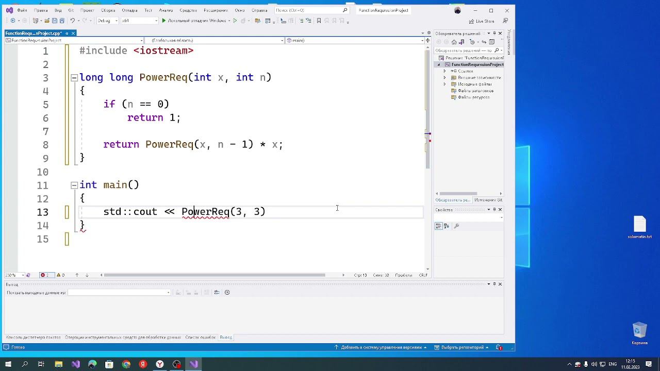The width and height of the screenshot is (660, 371).
Task: Expand Ссылки node in Solution Explorer
Action: [444, 71]
